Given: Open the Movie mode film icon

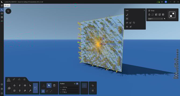Looking at the screenshot, I should point(2,17).
